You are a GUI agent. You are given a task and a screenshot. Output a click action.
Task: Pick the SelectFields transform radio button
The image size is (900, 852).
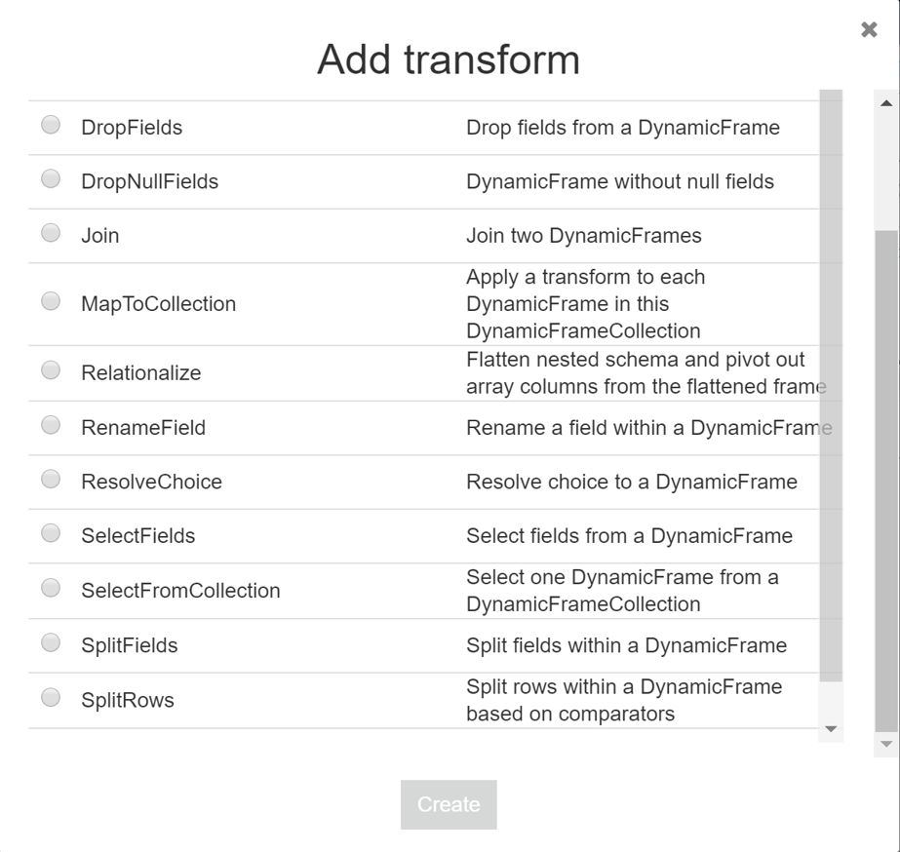[x=51, y=533]
